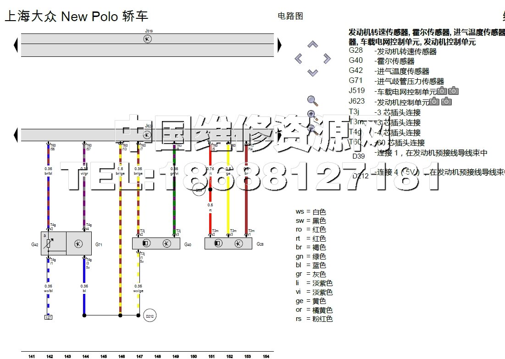Open second camera photo beside J519
This screenshot has width=505, height=359.
pyautogui.click(x=454, y=91)
